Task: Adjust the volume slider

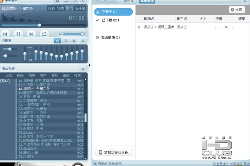Action: tap(74, 34)
